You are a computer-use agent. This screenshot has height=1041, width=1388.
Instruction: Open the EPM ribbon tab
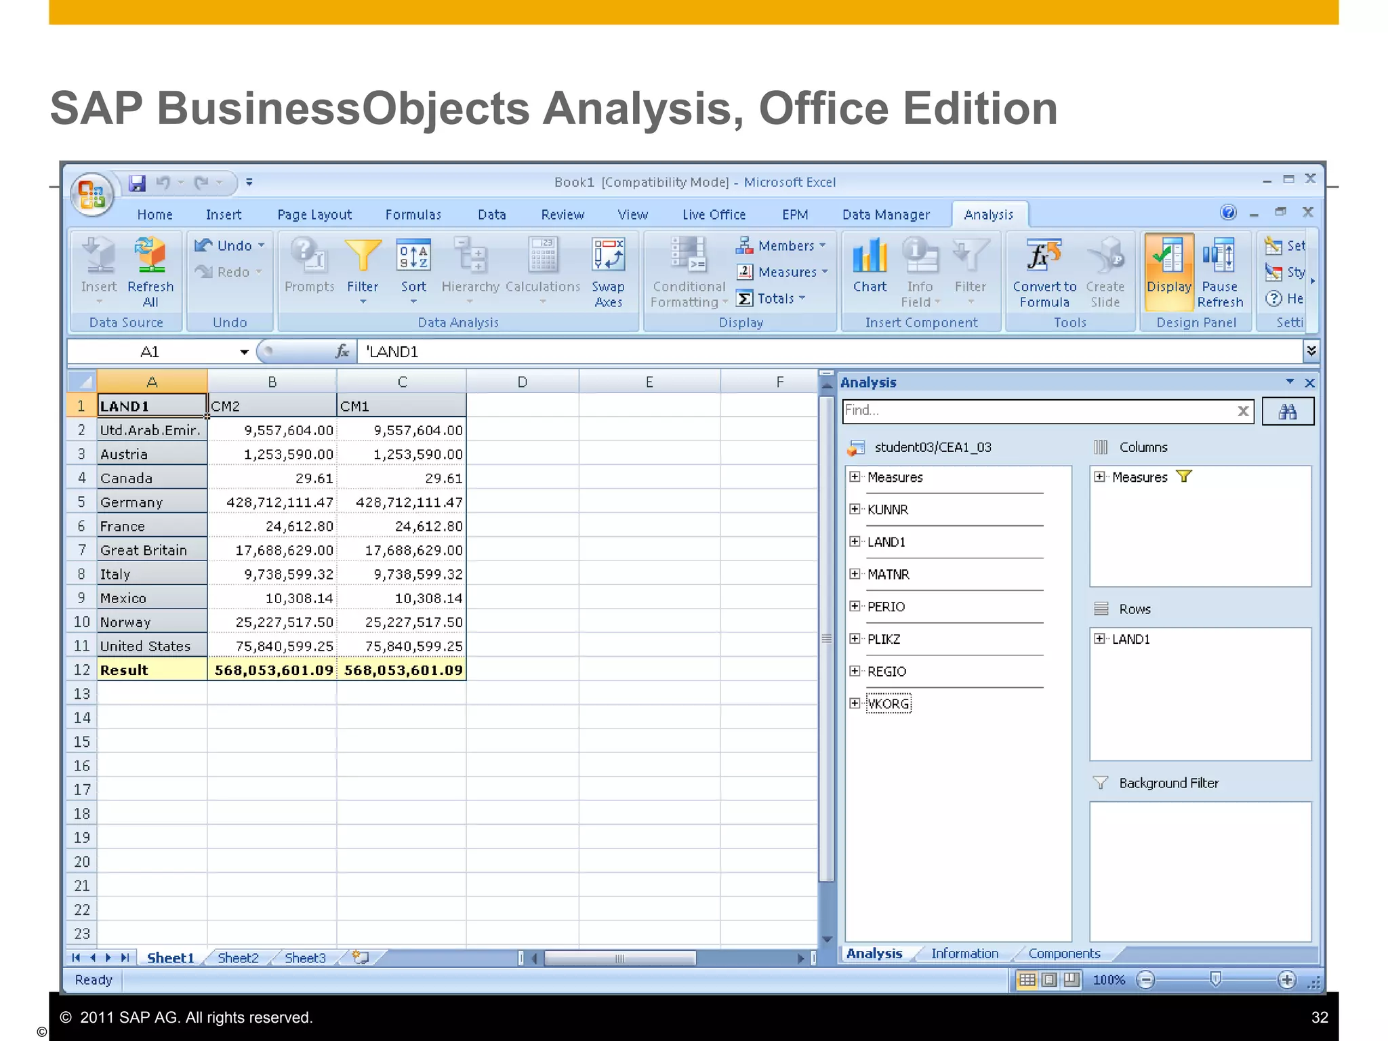795,215
